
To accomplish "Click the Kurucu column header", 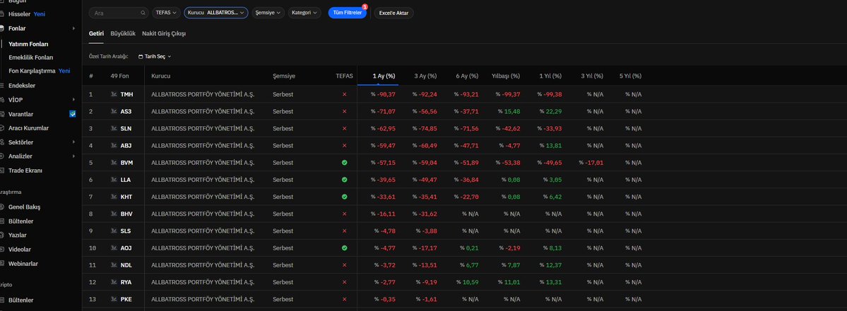I will coord(161,76).
